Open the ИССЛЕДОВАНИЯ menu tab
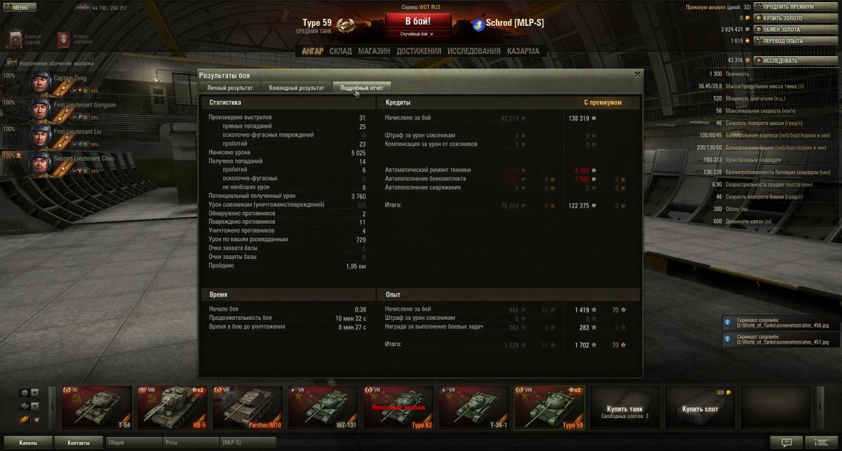 [474, 51]
